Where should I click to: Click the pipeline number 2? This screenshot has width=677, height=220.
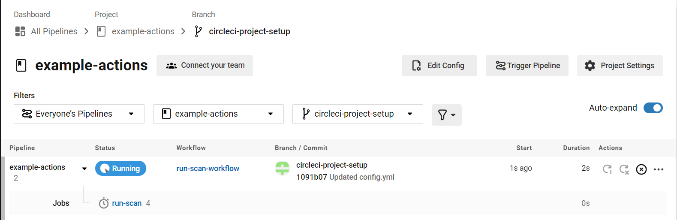pyautogui.click(x=16, y=178)
